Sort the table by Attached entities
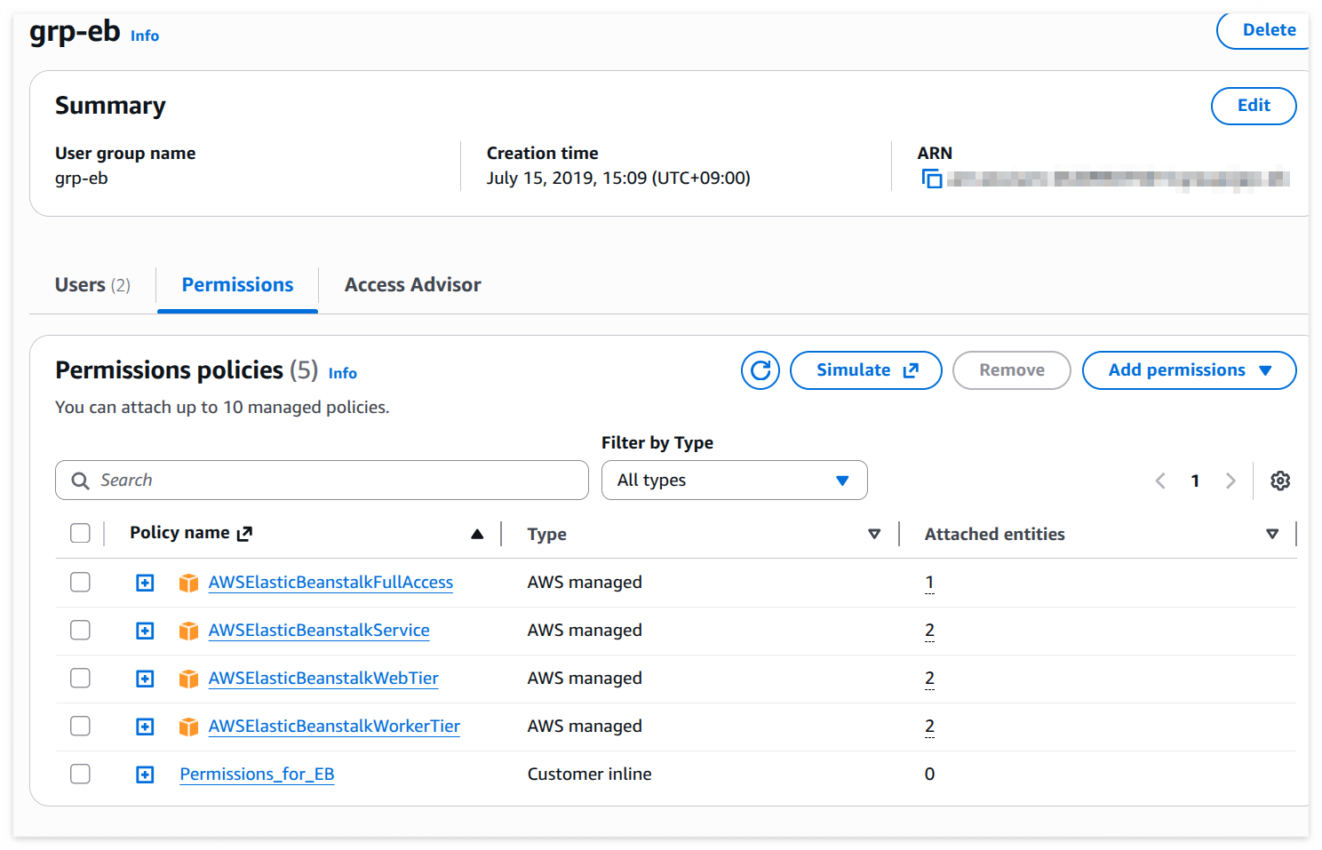Image resolution: width=1322 pixels, height=850 pixels. coord(1272,534)
